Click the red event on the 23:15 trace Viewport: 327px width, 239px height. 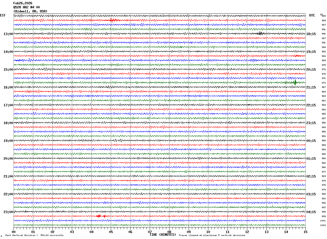101,216
